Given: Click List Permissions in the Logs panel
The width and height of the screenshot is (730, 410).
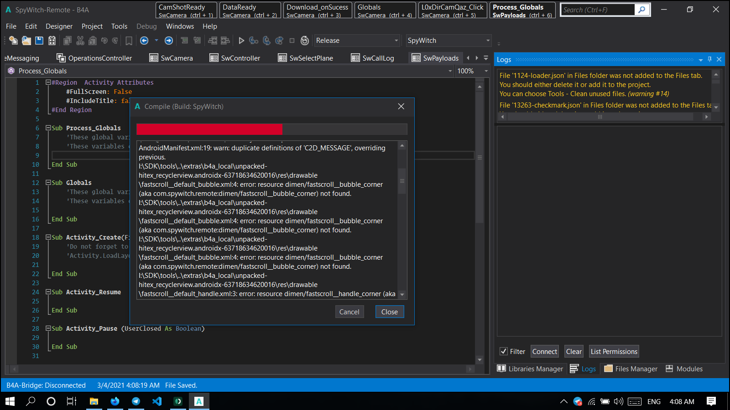Looking at the screenshot, I should 614,351.
